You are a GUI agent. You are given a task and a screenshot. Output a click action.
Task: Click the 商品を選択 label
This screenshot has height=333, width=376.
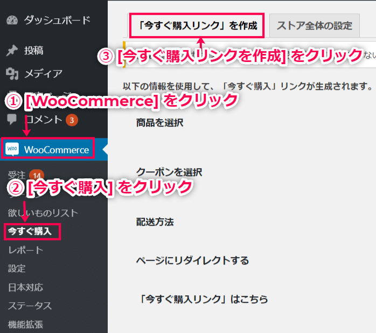[x=159, y=123]
